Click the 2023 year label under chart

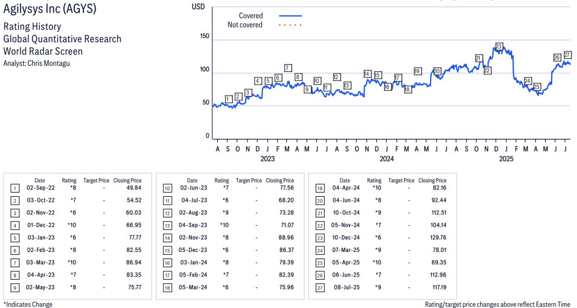point(267,159)
